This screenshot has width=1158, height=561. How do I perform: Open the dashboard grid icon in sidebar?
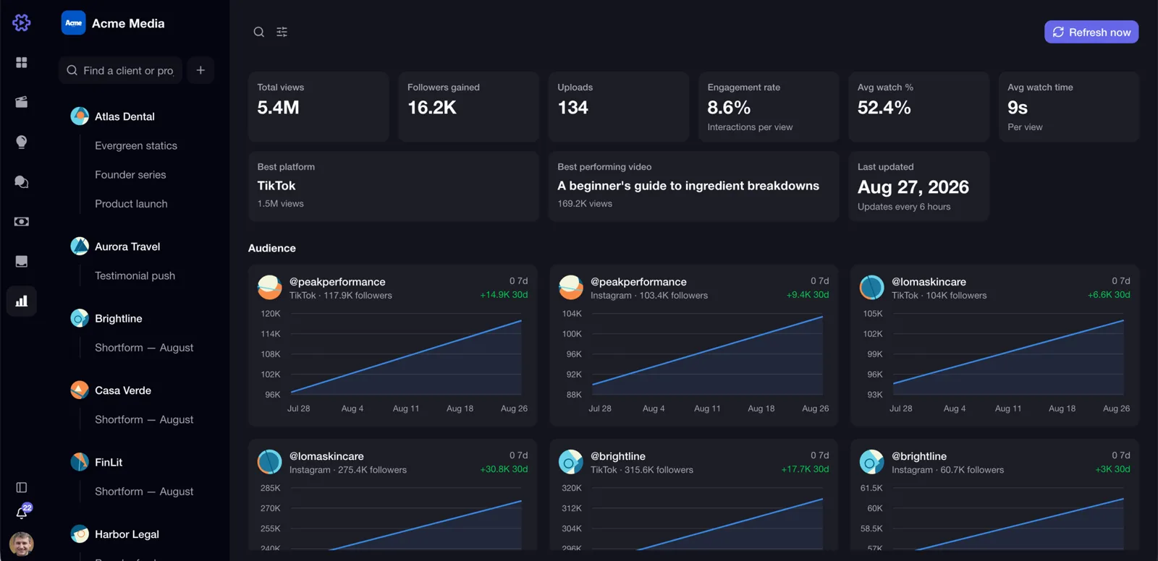click(x=22, y=63)
